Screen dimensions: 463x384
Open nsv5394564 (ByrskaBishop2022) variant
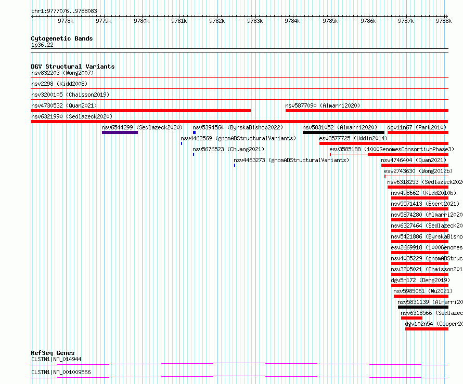coord(238,127)
